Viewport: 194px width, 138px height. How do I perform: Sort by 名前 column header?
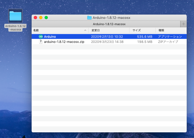(60, 30)
